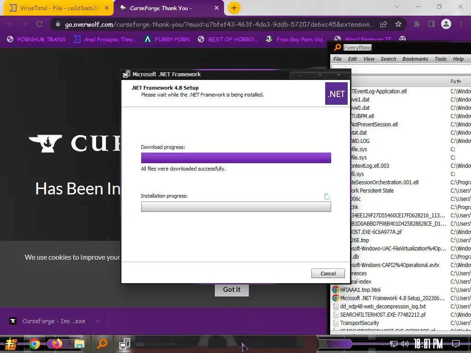Open the Chrome three-dot menu
Viewport: 471px width, 353px height.
point(461,24)
